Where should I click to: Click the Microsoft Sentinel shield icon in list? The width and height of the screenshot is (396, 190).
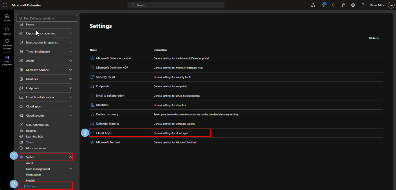(92, 142)
